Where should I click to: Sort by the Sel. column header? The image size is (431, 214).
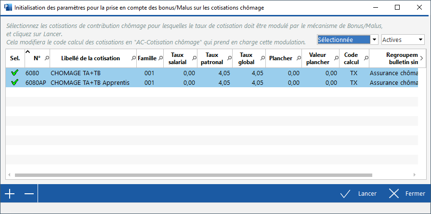tap(15, 58)
